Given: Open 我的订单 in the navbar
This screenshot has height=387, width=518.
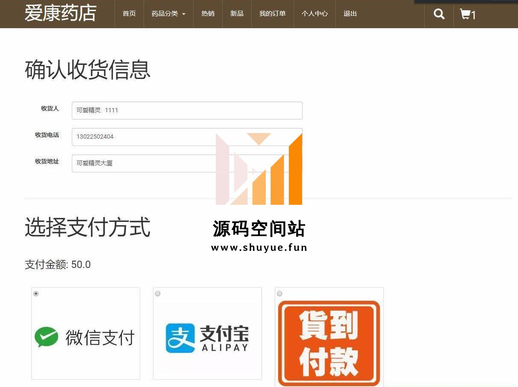Looking at the screenshot, I should coord(272,14).
